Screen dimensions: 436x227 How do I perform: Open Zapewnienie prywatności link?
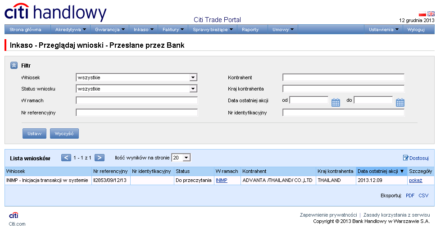pyautogui.click(x=328, y=215)
